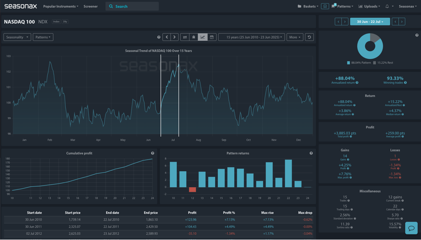This screenshot has width=421, height=240.
Task: Click the +88.04% annualized return headline value
Action: (345, 78)
